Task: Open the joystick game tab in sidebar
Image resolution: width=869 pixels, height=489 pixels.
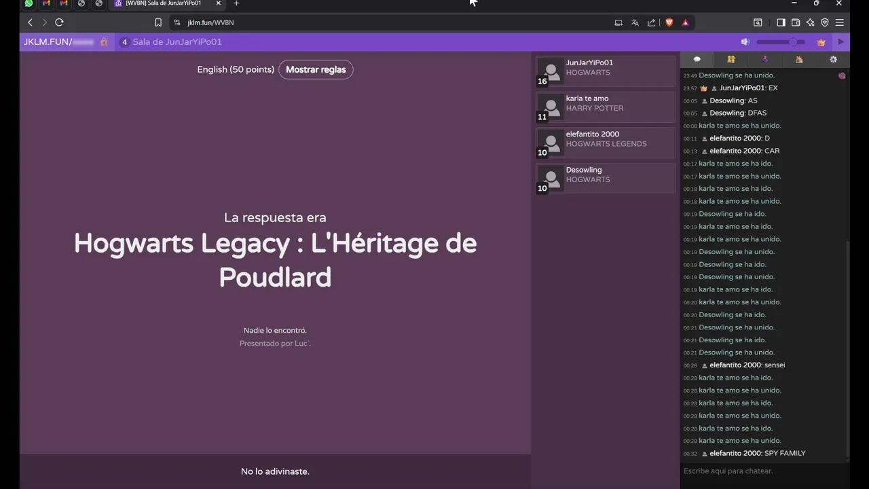Action: 765,60
